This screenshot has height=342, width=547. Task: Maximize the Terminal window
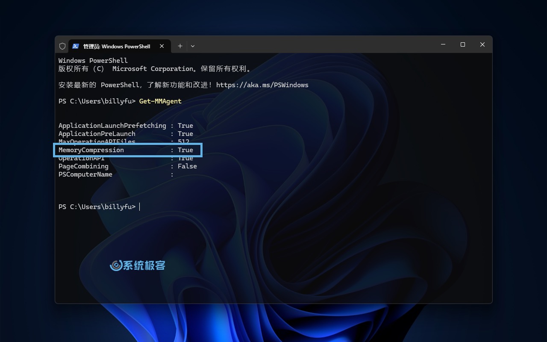pyautogui.click(x=463, y=44)
